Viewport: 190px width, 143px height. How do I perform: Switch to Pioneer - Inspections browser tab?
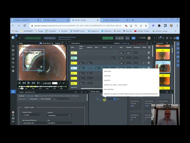(26, 20)
